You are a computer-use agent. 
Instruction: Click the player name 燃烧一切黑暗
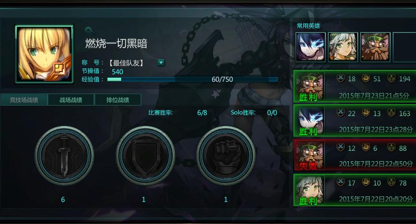click(116, 44)
